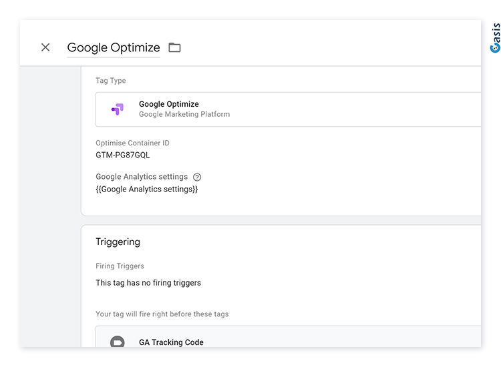Image resolution: width=501 pixels, height=367 pixels.
Task: Click the Triggering section heading
Action: 118,242
